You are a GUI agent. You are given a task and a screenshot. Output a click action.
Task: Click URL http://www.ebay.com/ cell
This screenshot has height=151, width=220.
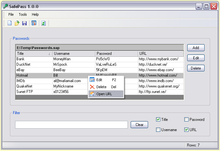161,70
